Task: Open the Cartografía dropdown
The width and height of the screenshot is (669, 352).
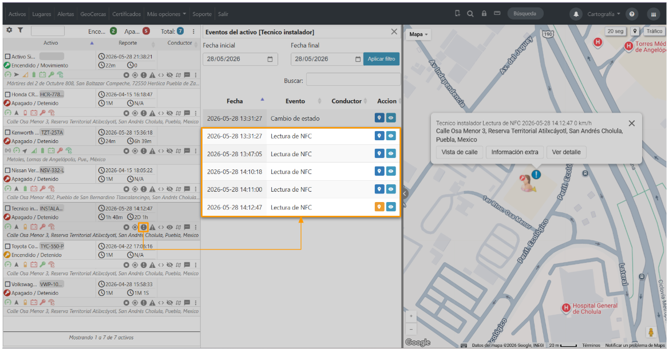Action: pos(603,14)
